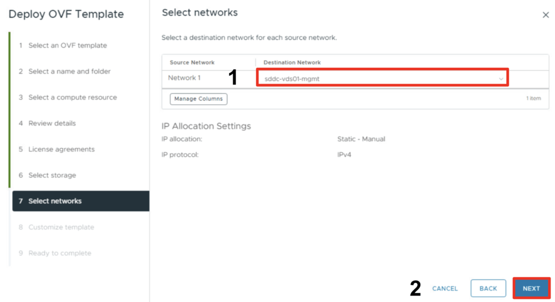555x302 pixels.
Task: Close the Deploy OVF Template dialog
Action: [545, 15]
